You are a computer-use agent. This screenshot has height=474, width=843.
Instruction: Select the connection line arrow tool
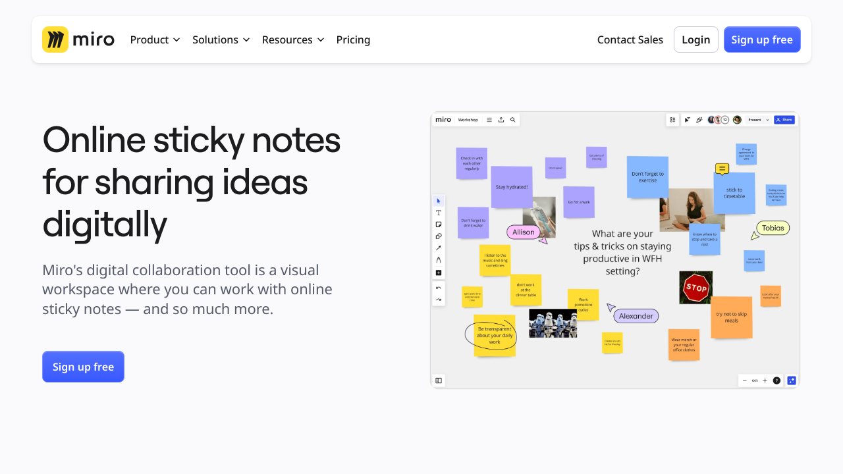tap(439, 248)
